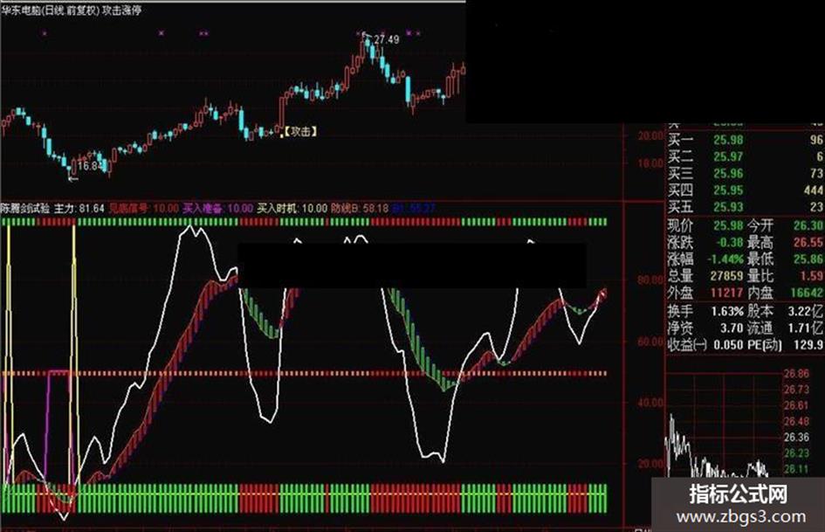825x532 pixels.
Task: Click the 现价 label
Action: [680, 226]
